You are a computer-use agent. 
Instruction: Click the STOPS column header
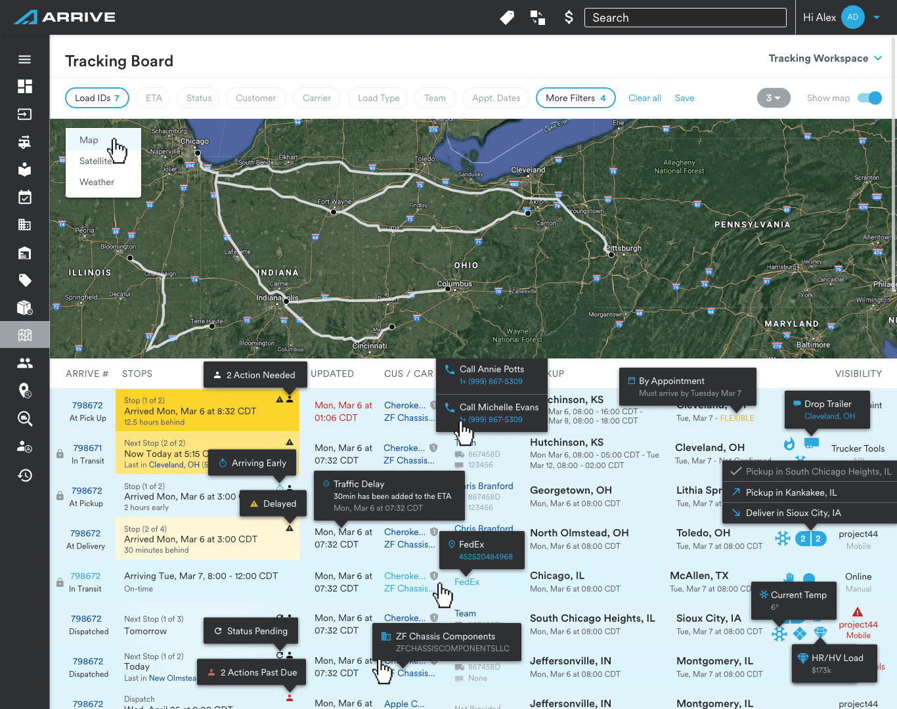(x=137, y=374)
